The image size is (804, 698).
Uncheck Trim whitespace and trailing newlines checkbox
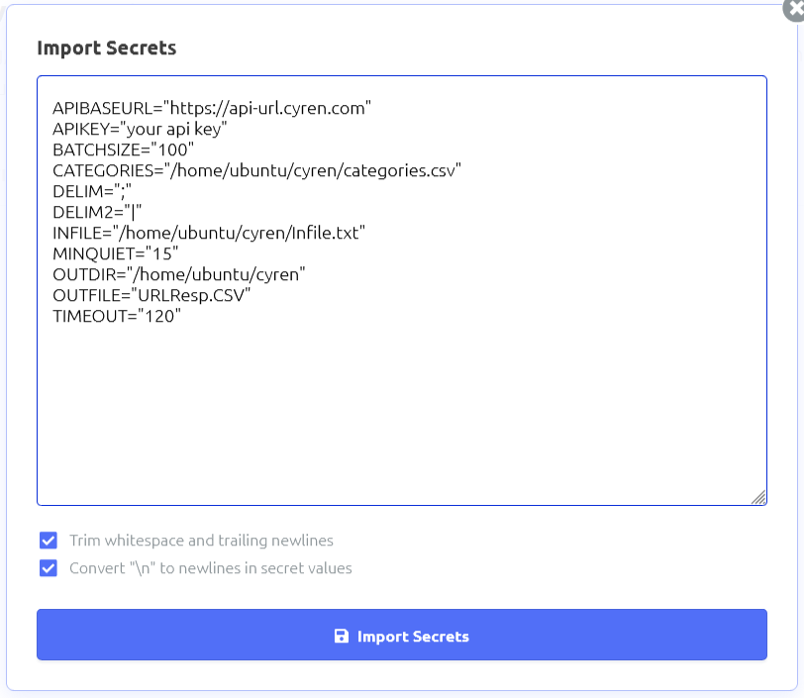[x=49, y=541]
